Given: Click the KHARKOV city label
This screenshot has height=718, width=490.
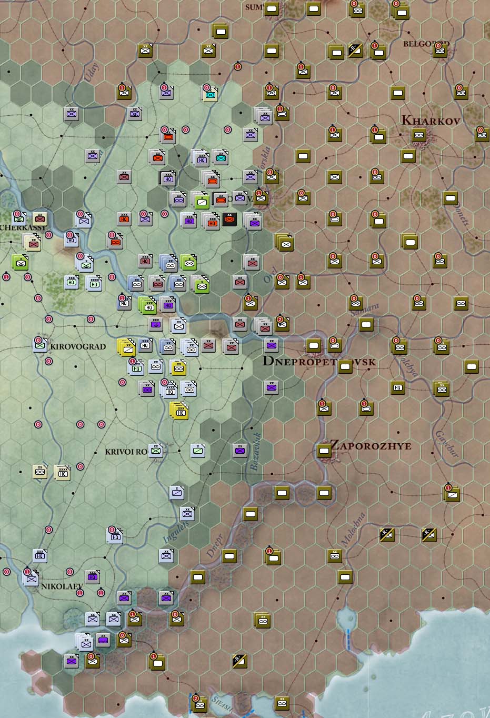Looking at the screenshot, I should tap(431, 121).
